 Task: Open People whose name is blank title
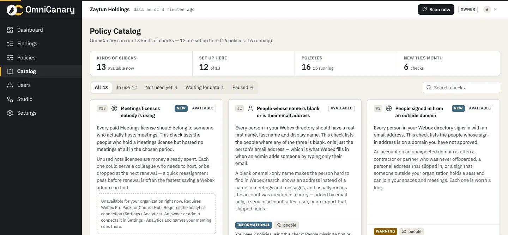coord(288,112)
